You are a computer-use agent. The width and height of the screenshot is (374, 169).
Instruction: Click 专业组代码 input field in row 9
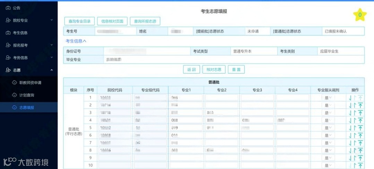pos(150,158)
